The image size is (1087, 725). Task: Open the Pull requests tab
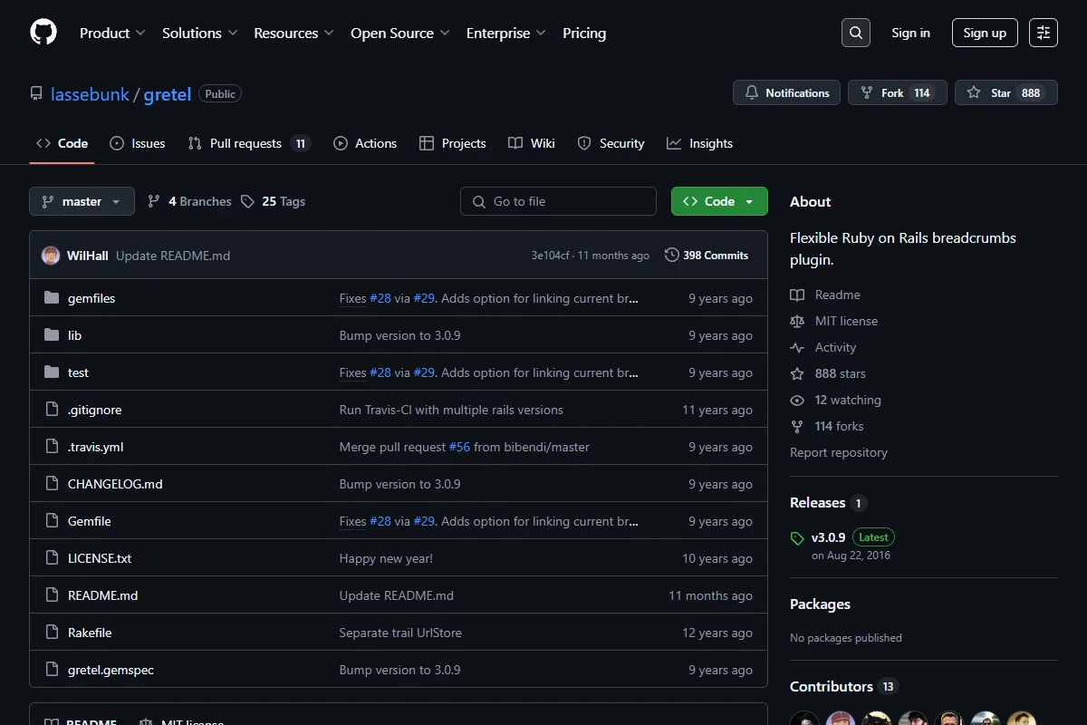coord(249,143)
